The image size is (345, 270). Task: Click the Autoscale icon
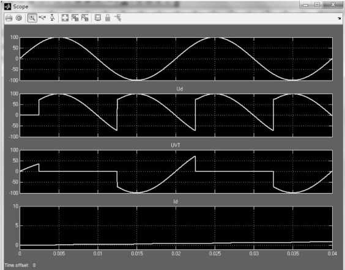tap(65, 18)
